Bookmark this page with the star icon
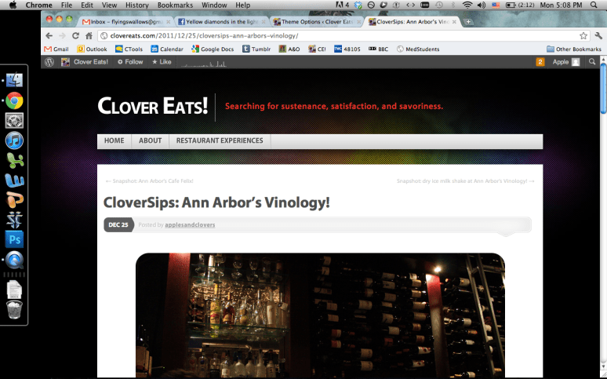The height and width of the screenshot is (379, 607). [x=583, y=35]
